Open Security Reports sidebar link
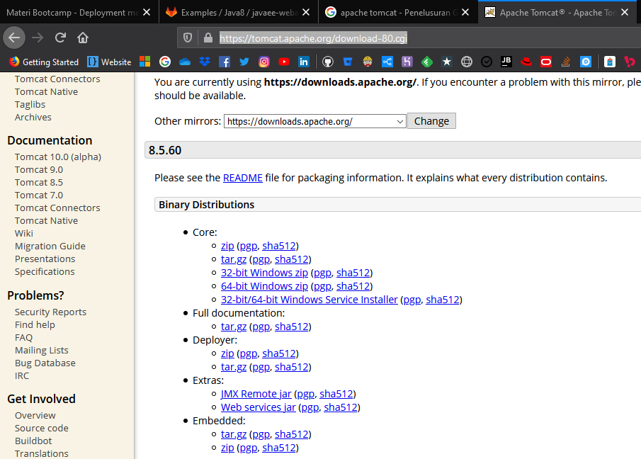The width and height of the screenshot is (641, 459). tap(51, 312)
